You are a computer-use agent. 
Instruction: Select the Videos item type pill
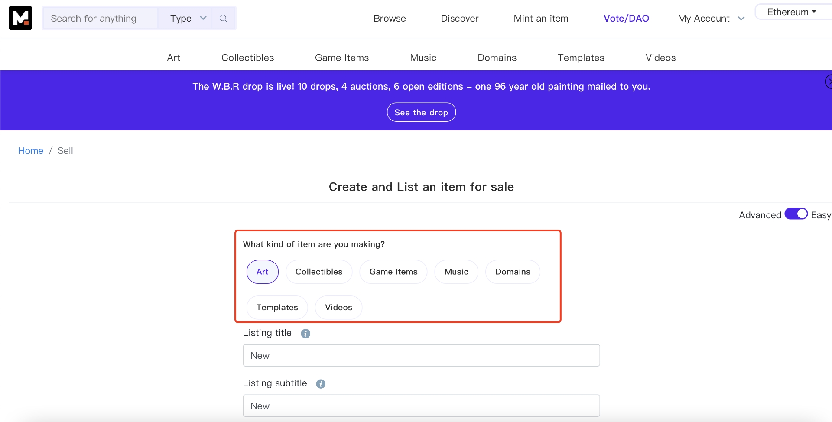338,307
